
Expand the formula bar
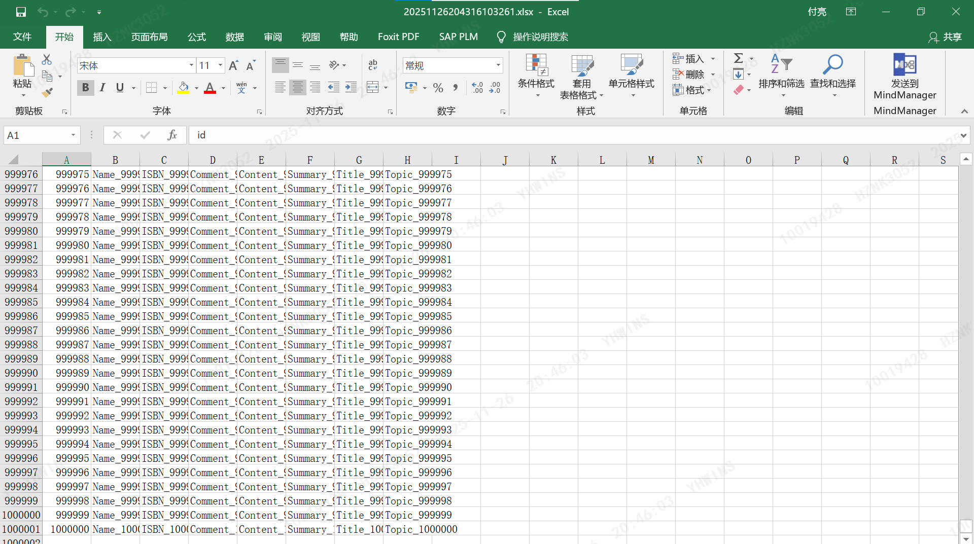pos(963,135)
